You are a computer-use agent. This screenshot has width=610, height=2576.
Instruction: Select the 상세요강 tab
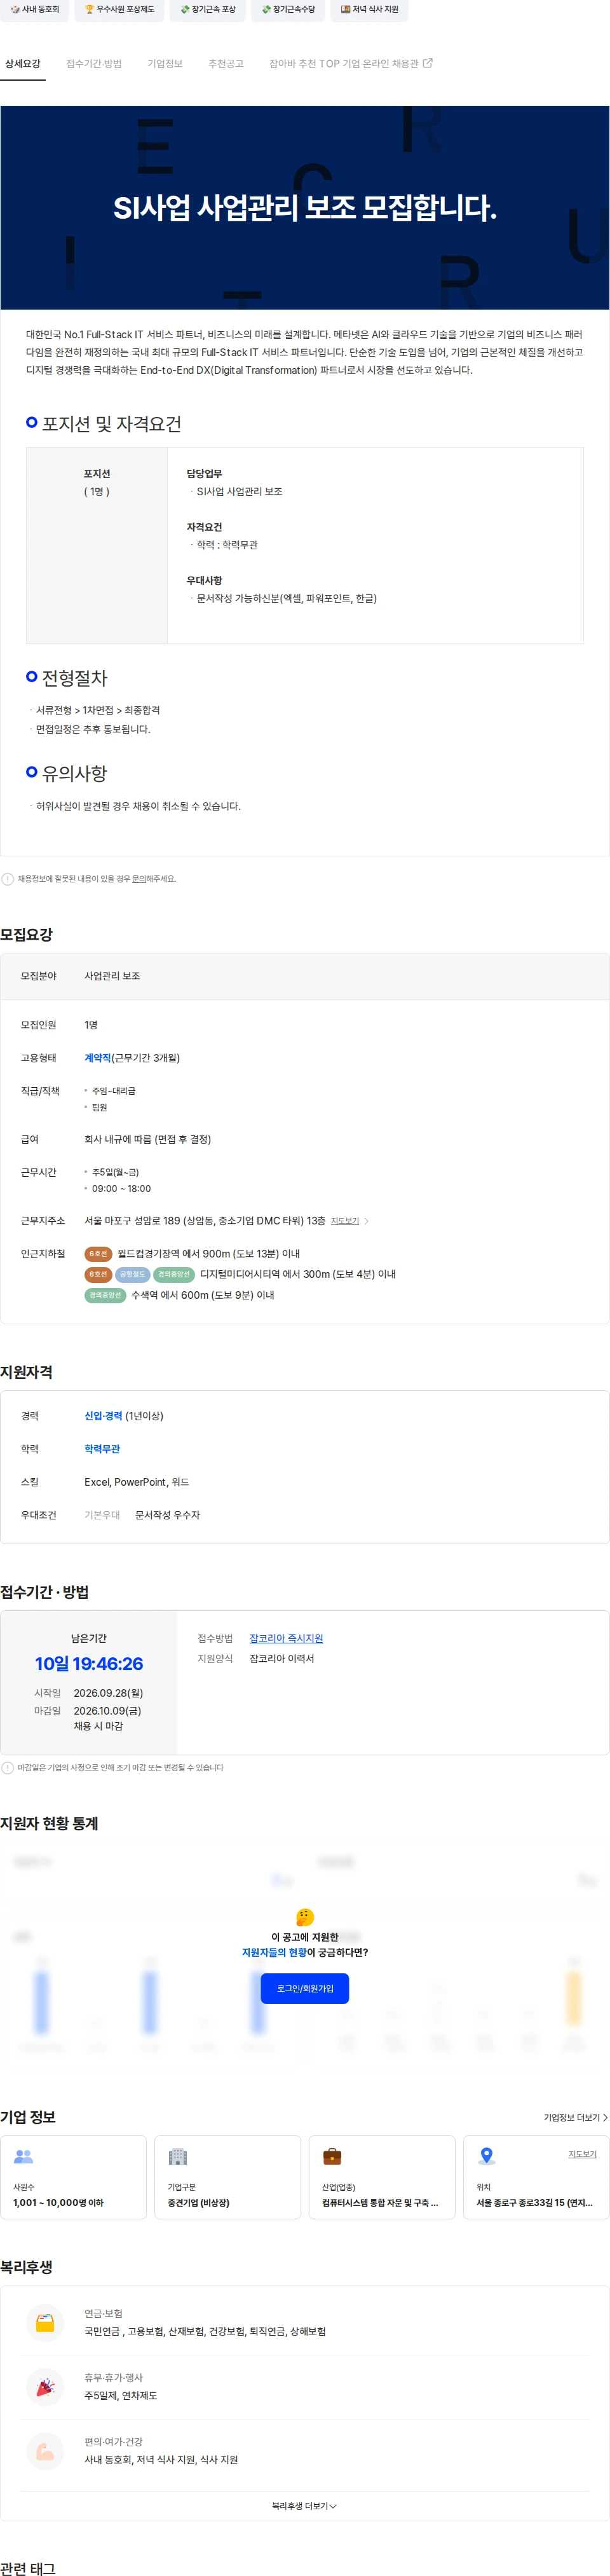coord(23,64)
